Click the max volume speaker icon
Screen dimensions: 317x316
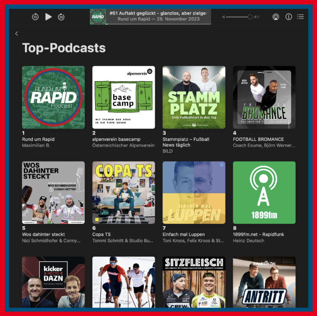pyautogui.click(x=257, y=17)
